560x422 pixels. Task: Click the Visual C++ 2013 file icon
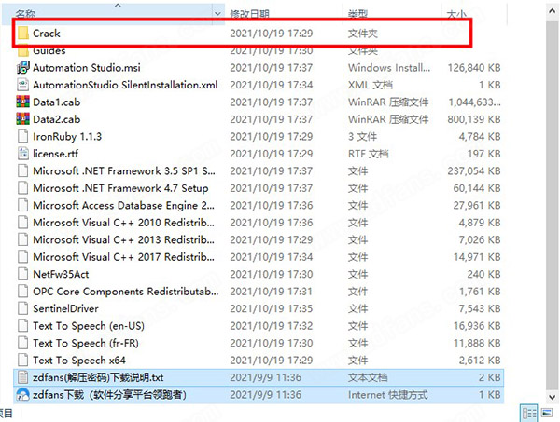[23, 239]
